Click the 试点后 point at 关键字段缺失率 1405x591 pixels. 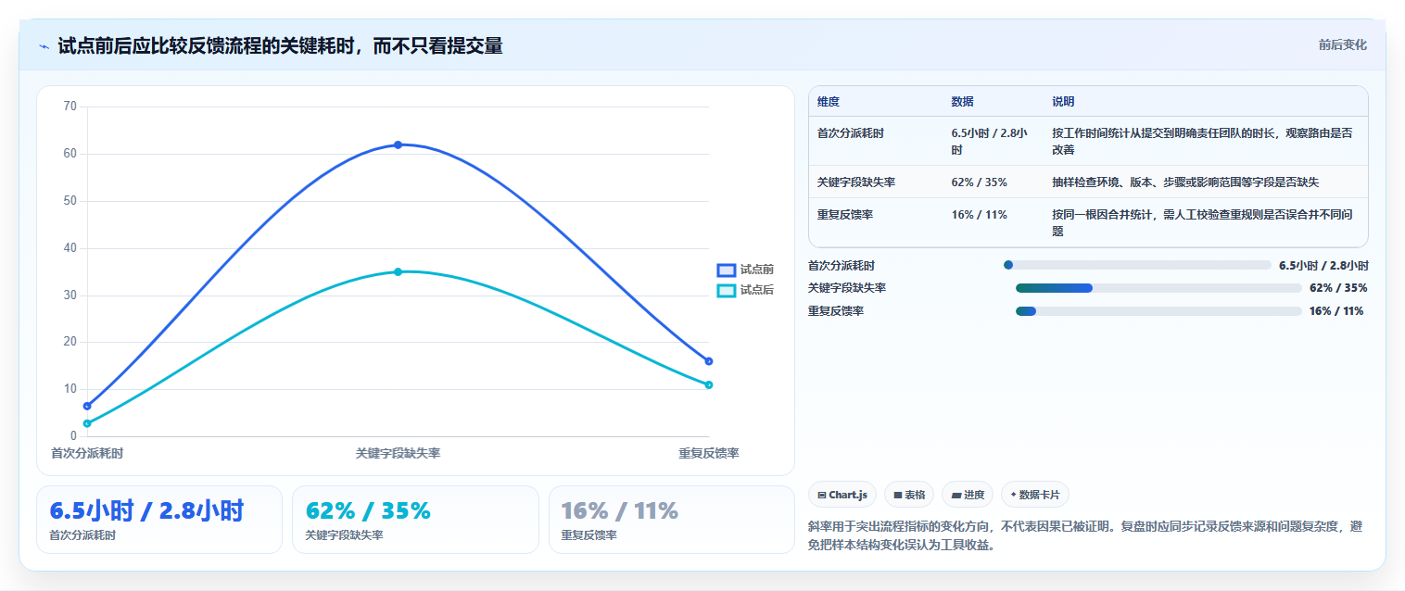(398, 271)
